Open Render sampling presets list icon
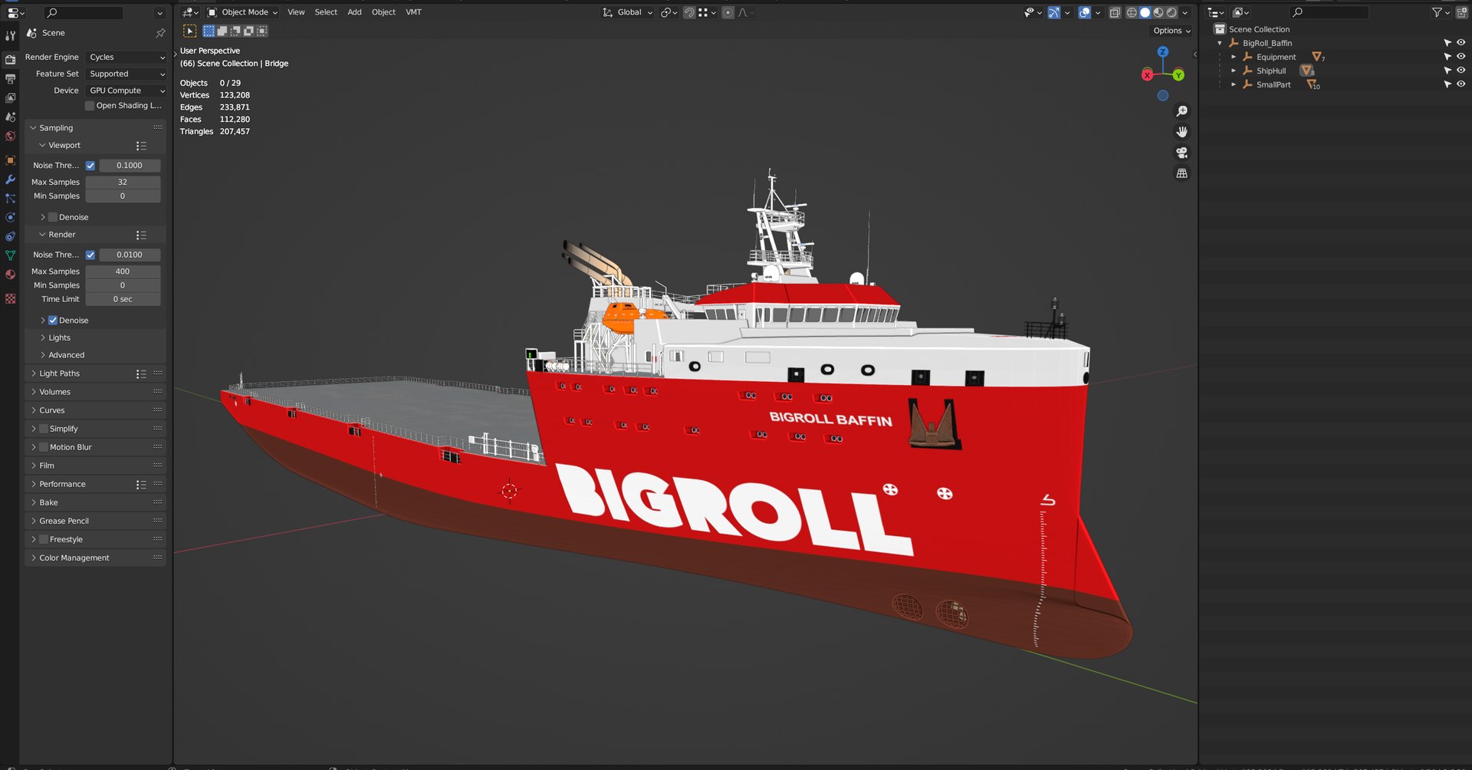The image size is (1472, 770). 141,235
